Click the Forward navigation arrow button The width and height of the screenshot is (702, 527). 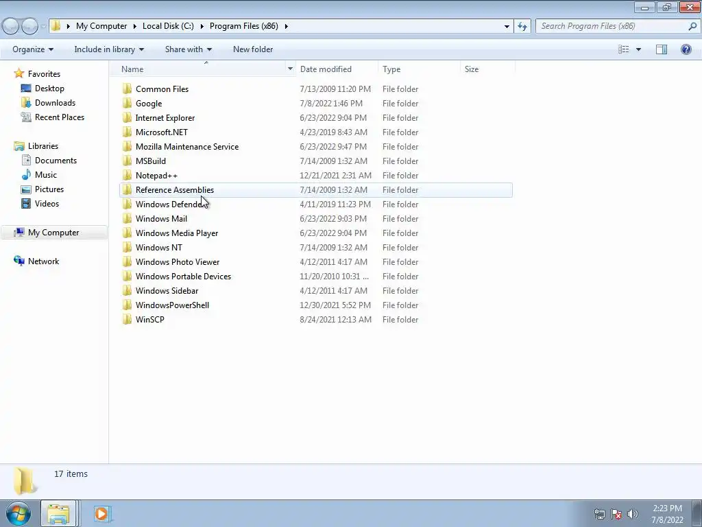point(29,27)
